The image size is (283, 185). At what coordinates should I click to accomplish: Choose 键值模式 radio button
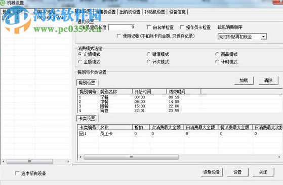pyautogui.click(x=148, y=54)
